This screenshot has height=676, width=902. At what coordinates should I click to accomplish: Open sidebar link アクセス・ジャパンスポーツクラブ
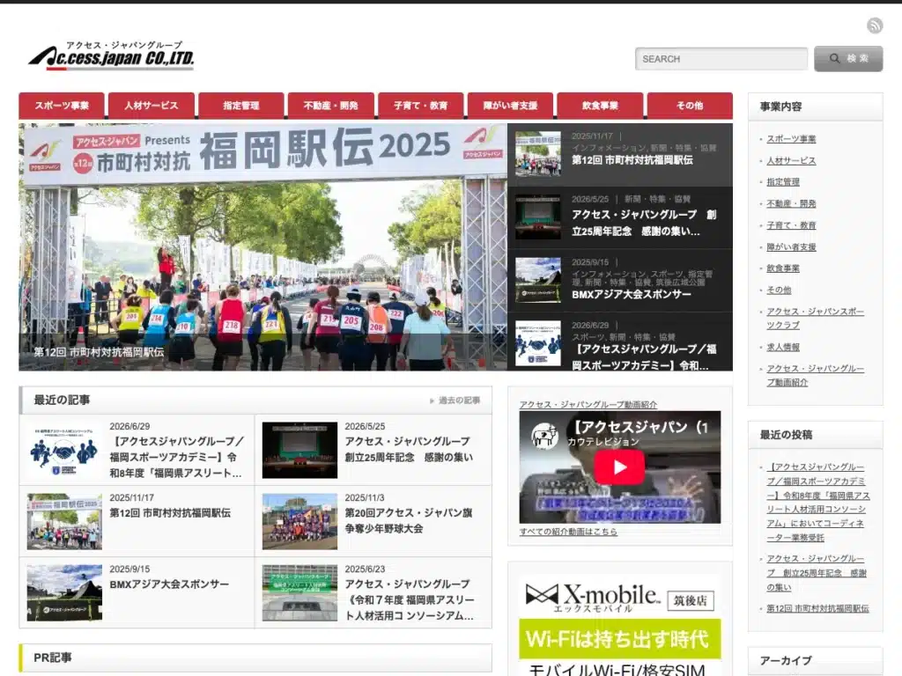815,318
